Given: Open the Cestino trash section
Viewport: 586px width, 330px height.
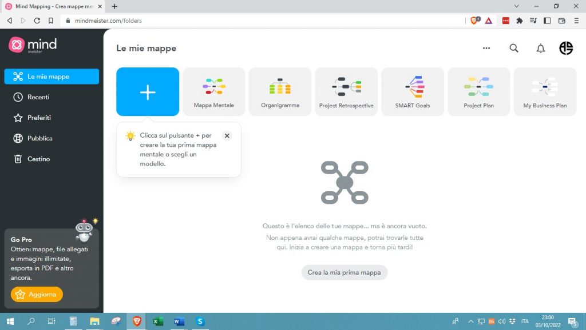Looking at the screenshot, I should pos(38,159).
